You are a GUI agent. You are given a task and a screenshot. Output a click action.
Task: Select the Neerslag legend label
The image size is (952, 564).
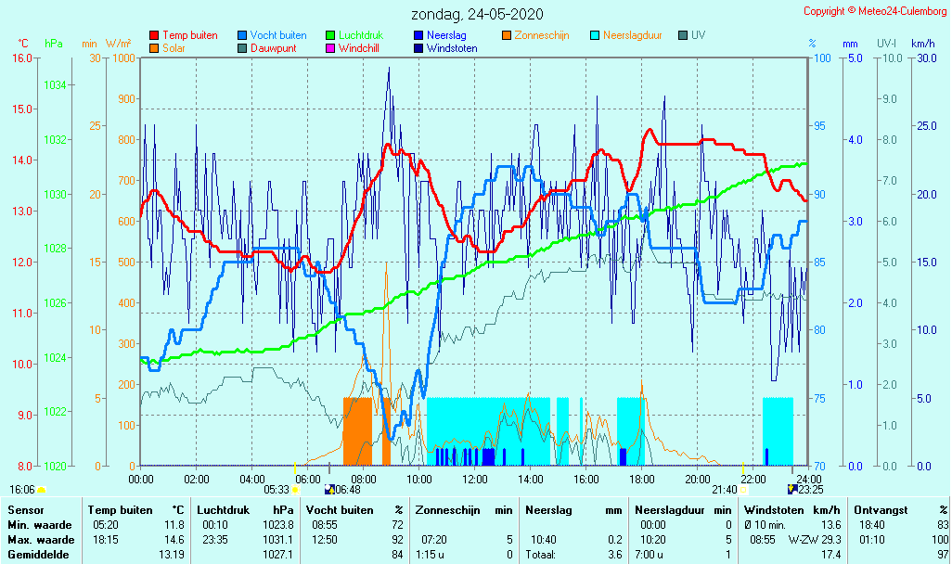[x=447, y=36]
